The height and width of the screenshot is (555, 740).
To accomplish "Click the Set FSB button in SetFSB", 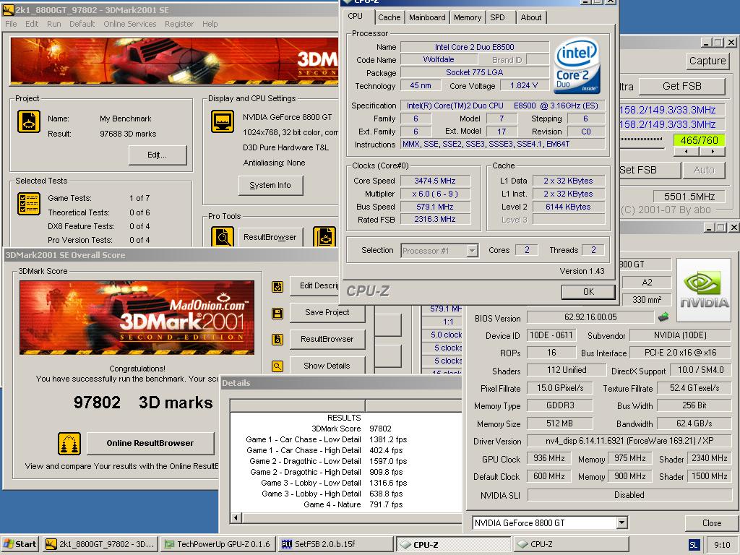I will pos(650,170).
